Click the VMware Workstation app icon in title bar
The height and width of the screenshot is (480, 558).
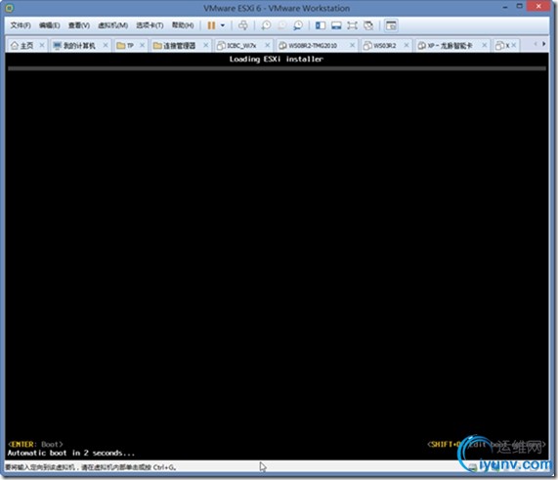coord(10,8)
